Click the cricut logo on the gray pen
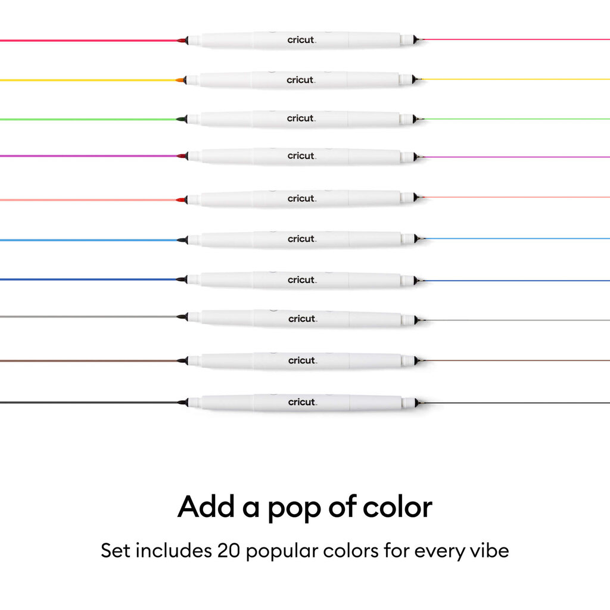The height and width of the screenshot is (610, 610). 301,319
